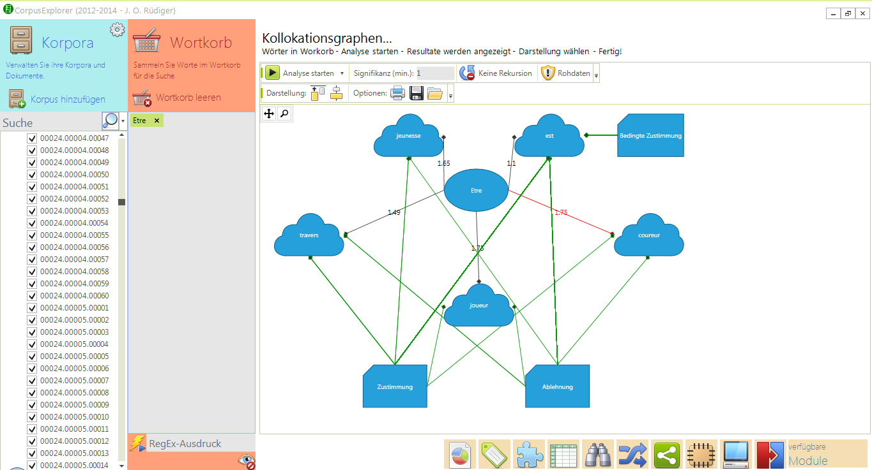Toggle checkbox for 00024.00004.00055
Screen dimensions: 872x470
point(32,235)
